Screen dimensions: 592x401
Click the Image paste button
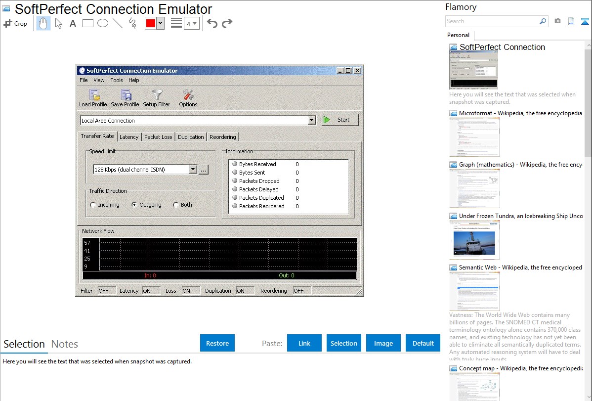pos(383,343)
